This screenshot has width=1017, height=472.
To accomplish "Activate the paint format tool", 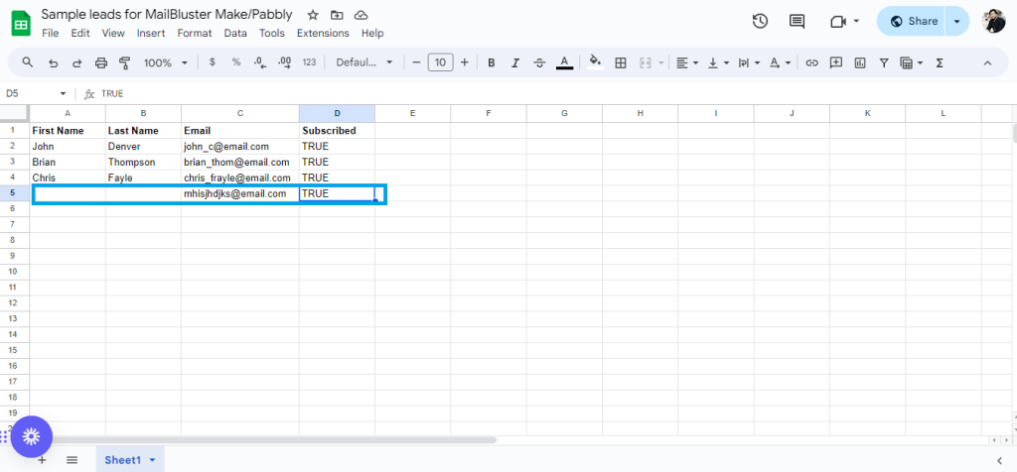I will [x=124, y=62].
